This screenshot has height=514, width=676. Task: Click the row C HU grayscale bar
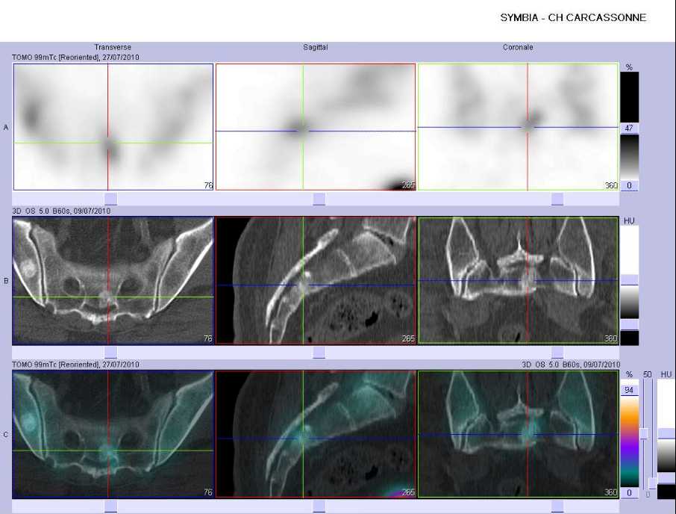[x=666, y=456]
